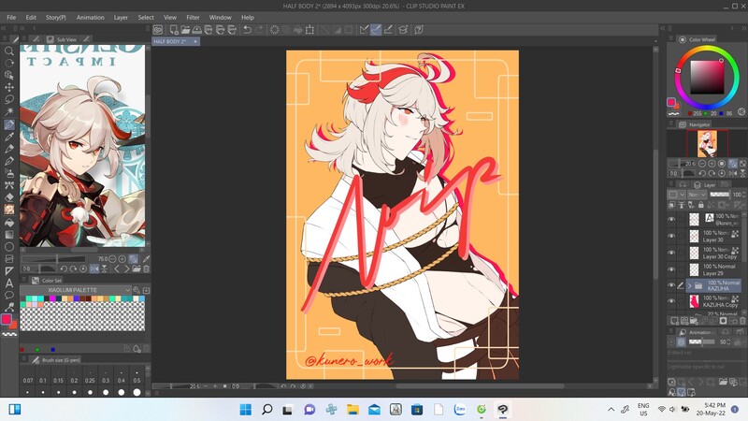Select the Gradient tool

9,235
